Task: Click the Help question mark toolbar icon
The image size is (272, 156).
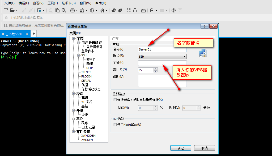Action: (173, 10)
